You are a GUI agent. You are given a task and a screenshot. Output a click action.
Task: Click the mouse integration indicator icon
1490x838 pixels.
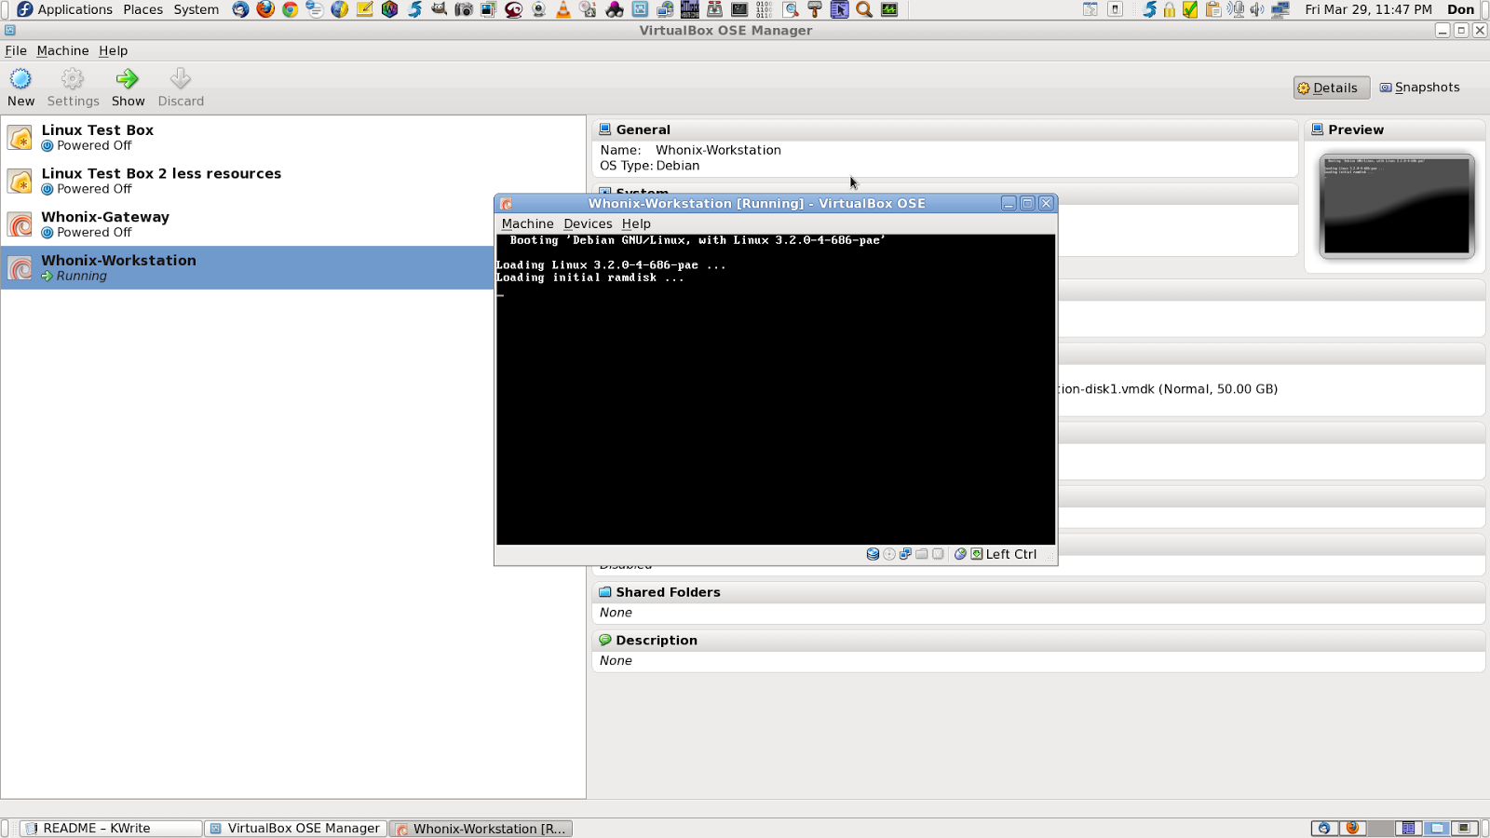click(x=960, y=554)
